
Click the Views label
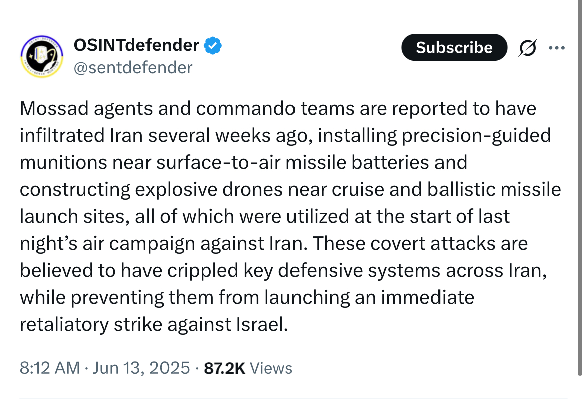(271, 368)
